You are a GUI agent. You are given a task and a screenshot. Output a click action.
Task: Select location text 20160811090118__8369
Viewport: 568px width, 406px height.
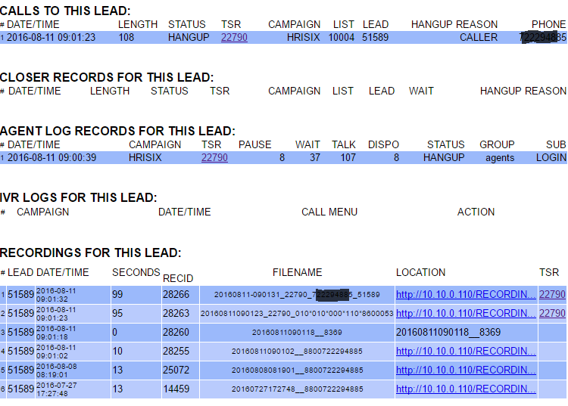[x=448, y=332]
